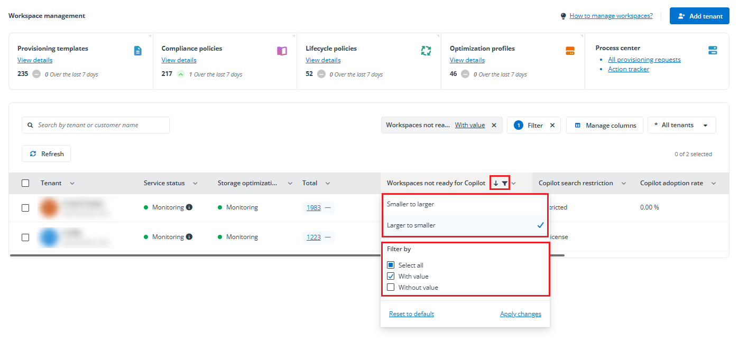
Task: Click info icon beside first Monitoring status
Action: 189,207
